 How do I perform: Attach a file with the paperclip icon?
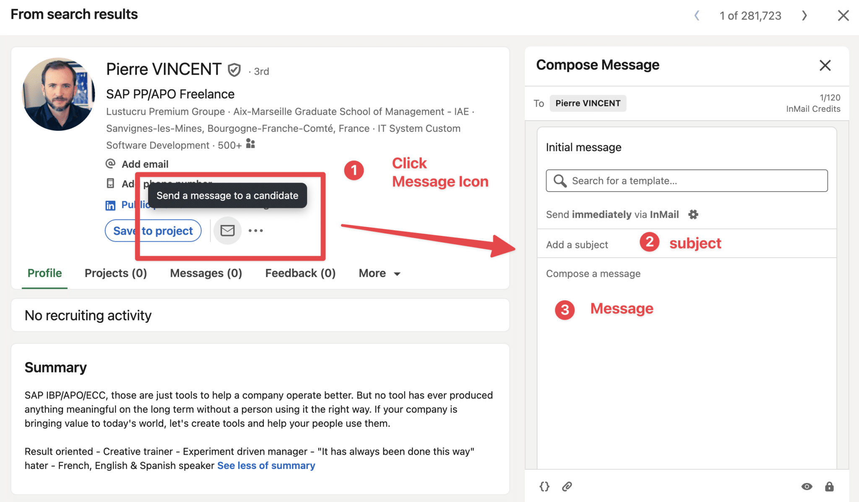coord(567,486)
